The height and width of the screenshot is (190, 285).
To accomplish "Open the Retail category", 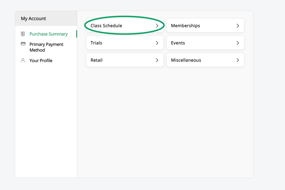I will pyautogui.click(x=96, y=60).
